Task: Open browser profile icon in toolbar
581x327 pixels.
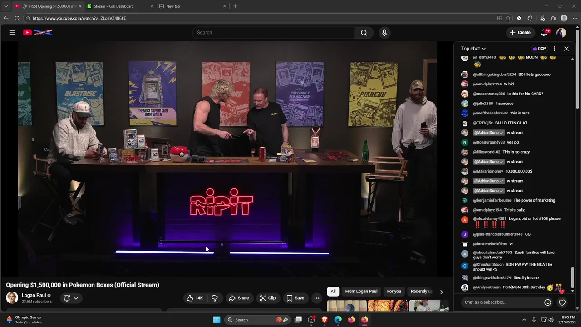Action: click(564, 18)
